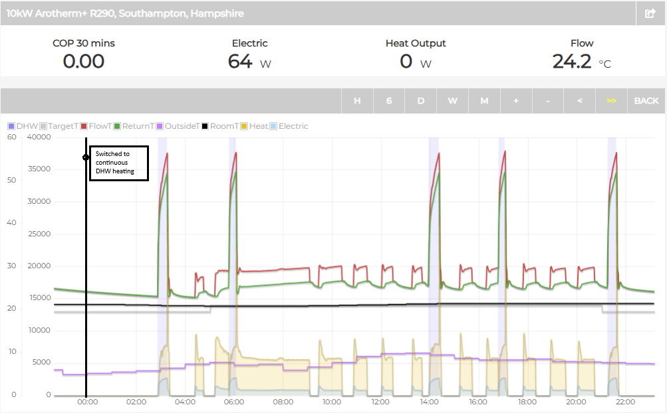Toggle the Electric legend entry

(x=289, y=126)
